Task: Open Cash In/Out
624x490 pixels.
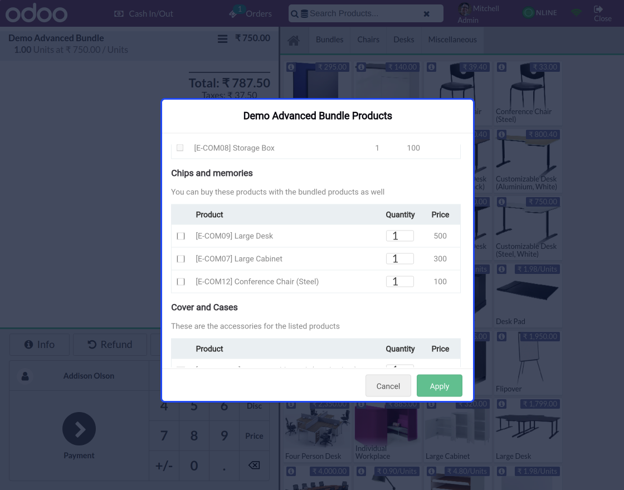Action: point(144,13)
